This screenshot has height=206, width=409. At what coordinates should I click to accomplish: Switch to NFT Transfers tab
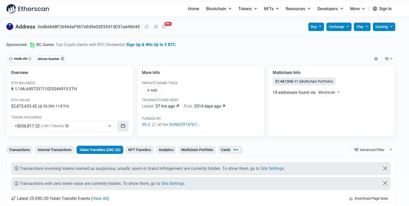(x=139, y=150)
